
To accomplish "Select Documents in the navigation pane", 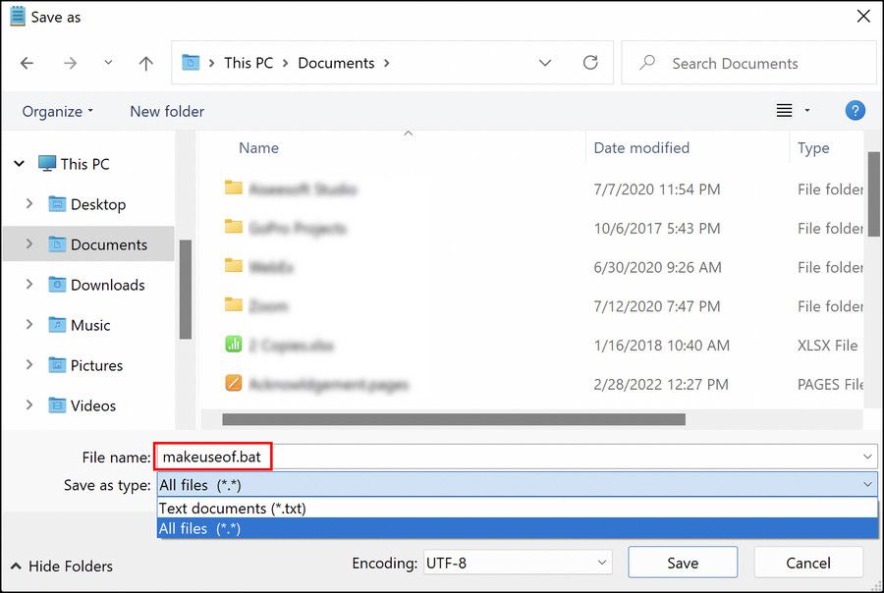I will click(x=111, y=243).
